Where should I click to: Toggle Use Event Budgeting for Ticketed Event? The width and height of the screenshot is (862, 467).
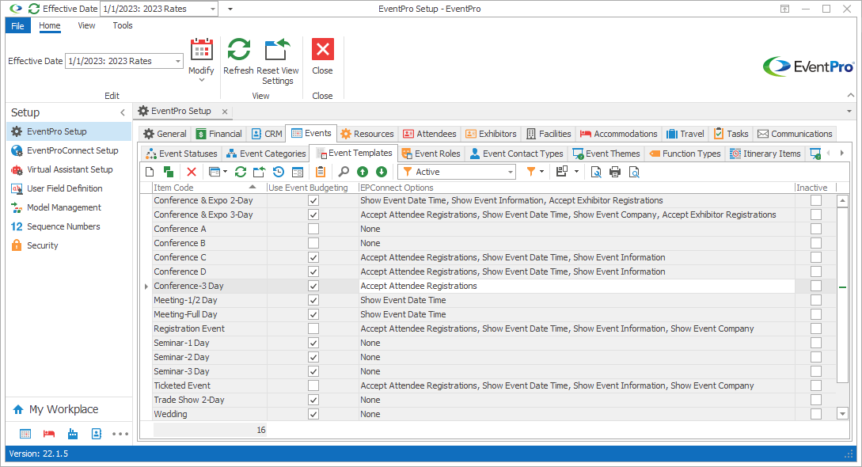313,385
